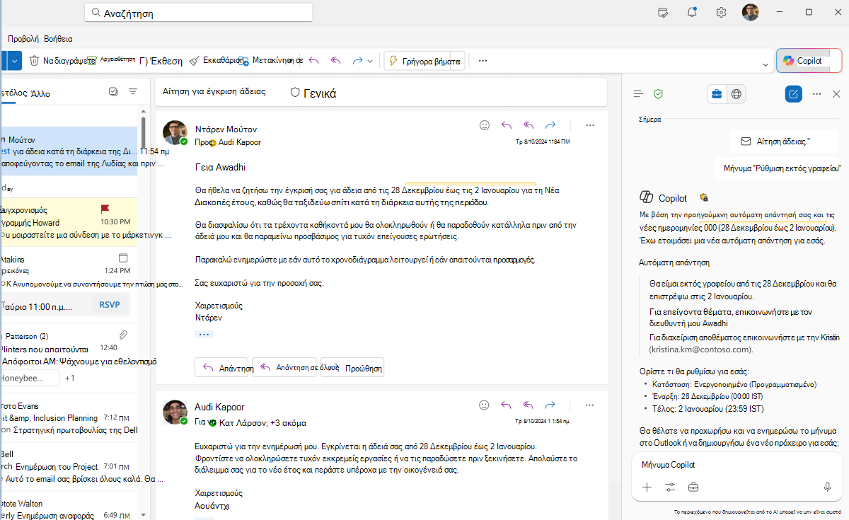Image resolution: width=849 pixels, height=520 pixels.
Task: Click the Reply arrow in the ribbon toolbar
Action: click(x=314, y=61)
